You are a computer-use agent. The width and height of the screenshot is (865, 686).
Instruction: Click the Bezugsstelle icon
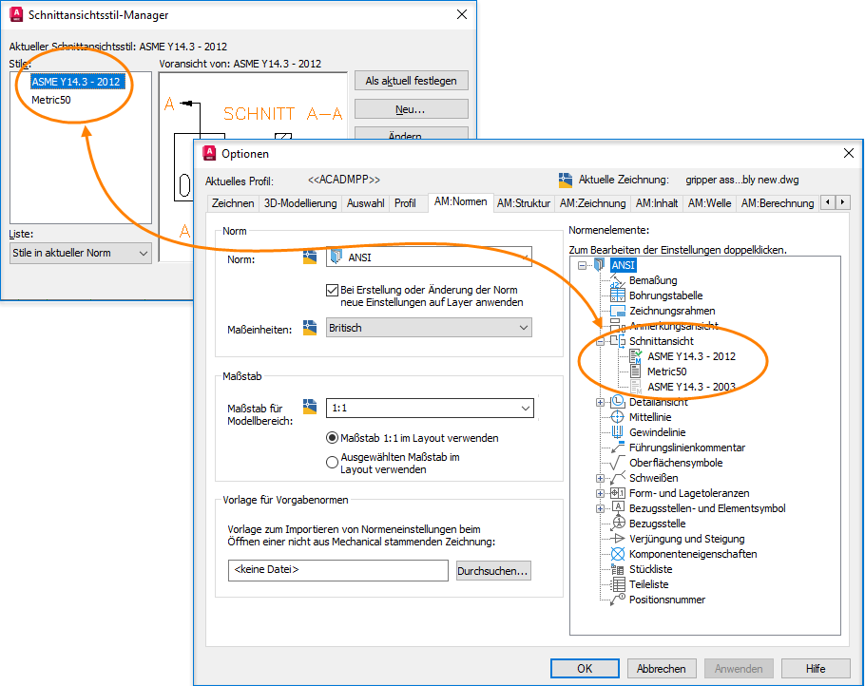point(617,524)
